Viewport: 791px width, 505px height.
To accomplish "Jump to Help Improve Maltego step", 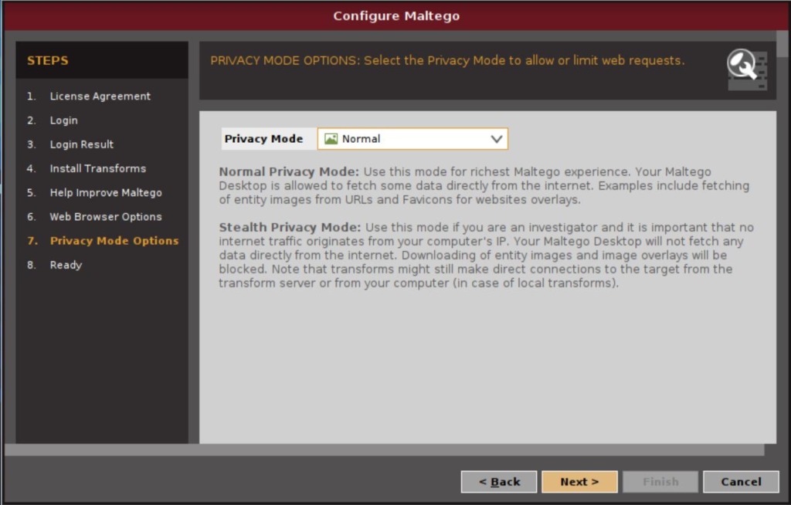I will pyautogui.click(x=106, y=192).
